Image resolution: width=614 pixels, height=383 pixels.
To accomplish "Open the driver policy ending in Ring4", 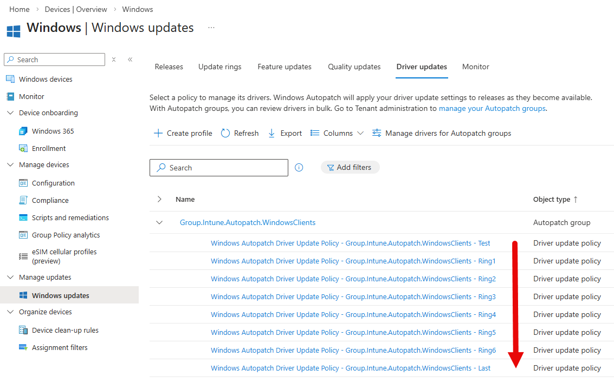I will pos(353,315).
